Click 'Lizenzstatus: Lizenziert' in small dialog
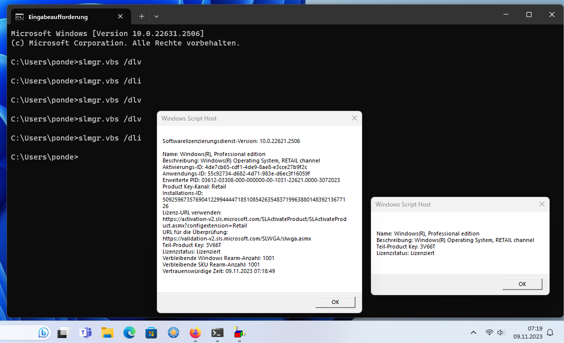The width and height of the screenshot is (564, 343). pos(405,253)
